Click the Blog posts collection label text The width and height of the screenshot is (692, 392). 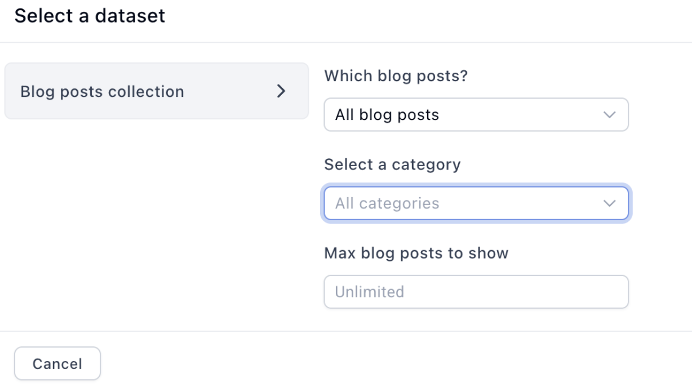pos(103,91)
